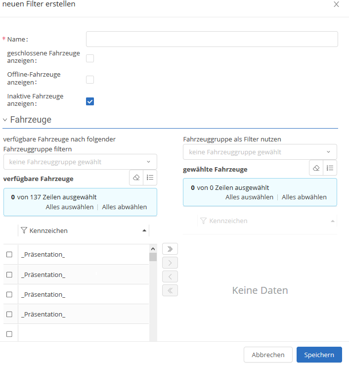Click into the Name input field

(x=212, y=39)
